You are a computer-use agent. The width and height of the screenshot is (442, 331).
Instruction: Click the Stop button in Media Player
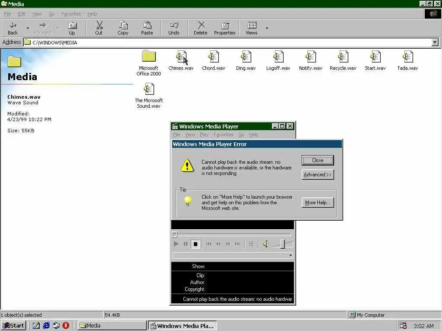point(196,244)
